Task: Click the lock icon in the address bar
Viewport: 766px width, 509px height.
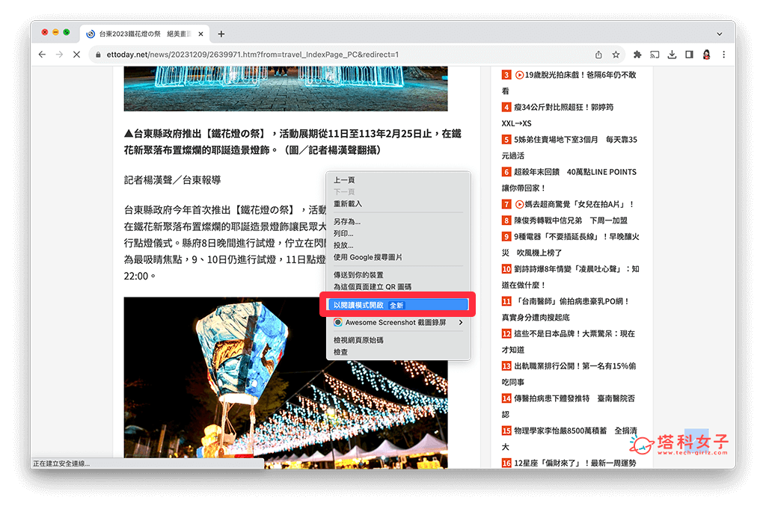Action: pyautogui.click(x=98, y=55)
